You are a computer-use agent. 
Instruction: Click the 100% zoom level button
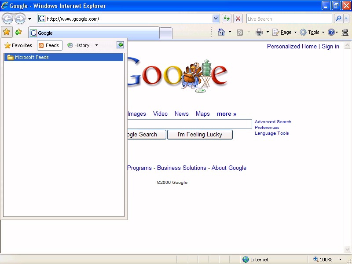323,260
